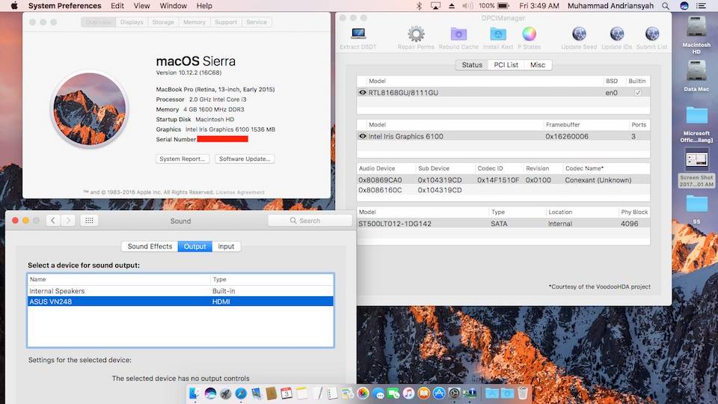This screenshot has width=718, height=404.
Task: Open Notification Center in menu bar
Action: coord(701,6)
